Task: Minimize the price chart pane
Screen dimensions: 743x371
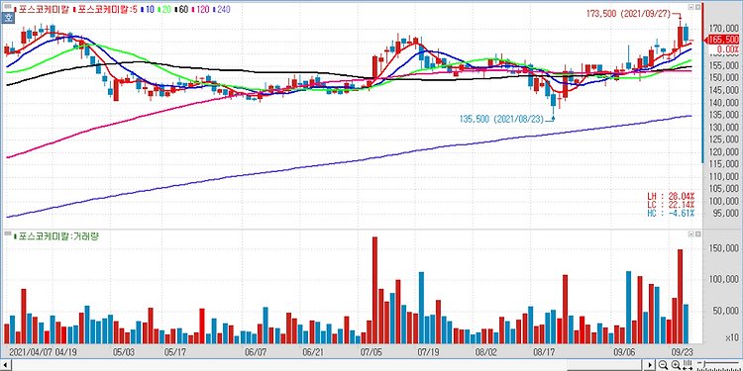Action: (x=690, y=7)
